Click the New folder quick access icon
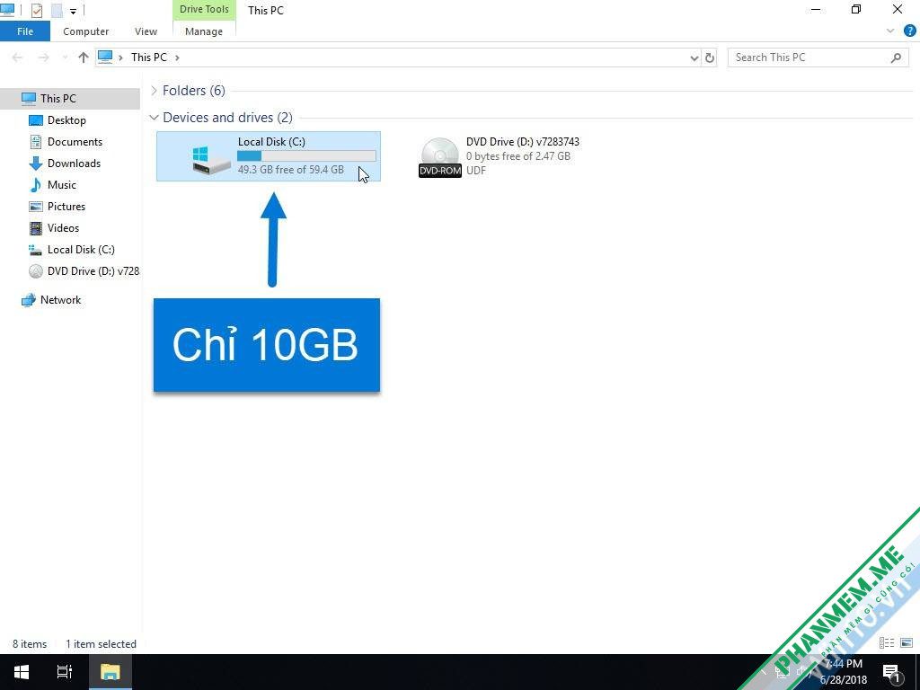The height and width of the screenshot is (690, 920). tap(57, 10)
